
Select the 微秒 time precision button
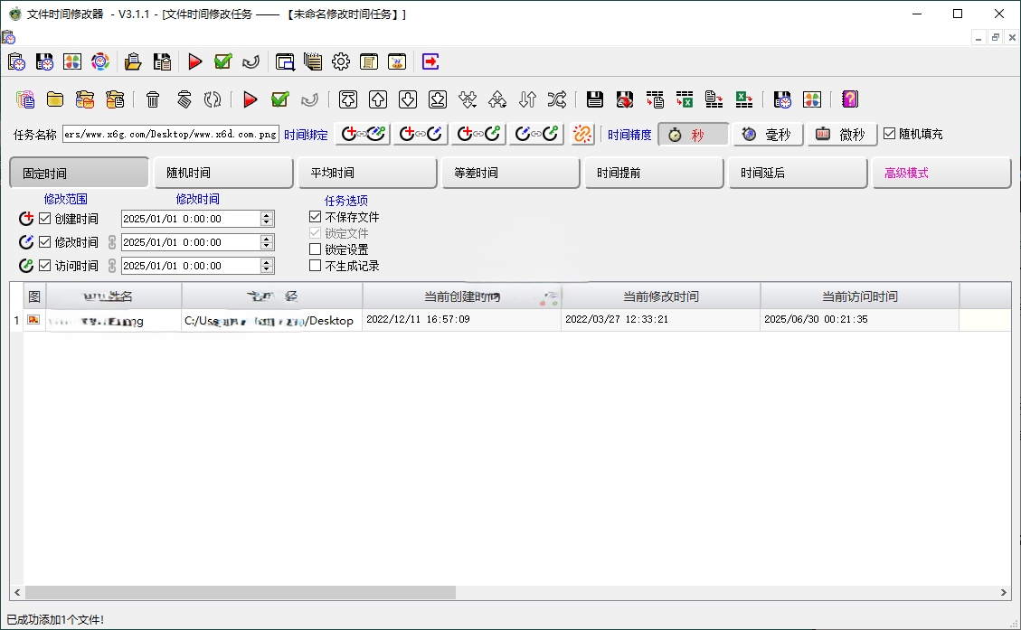click(842, 135)
